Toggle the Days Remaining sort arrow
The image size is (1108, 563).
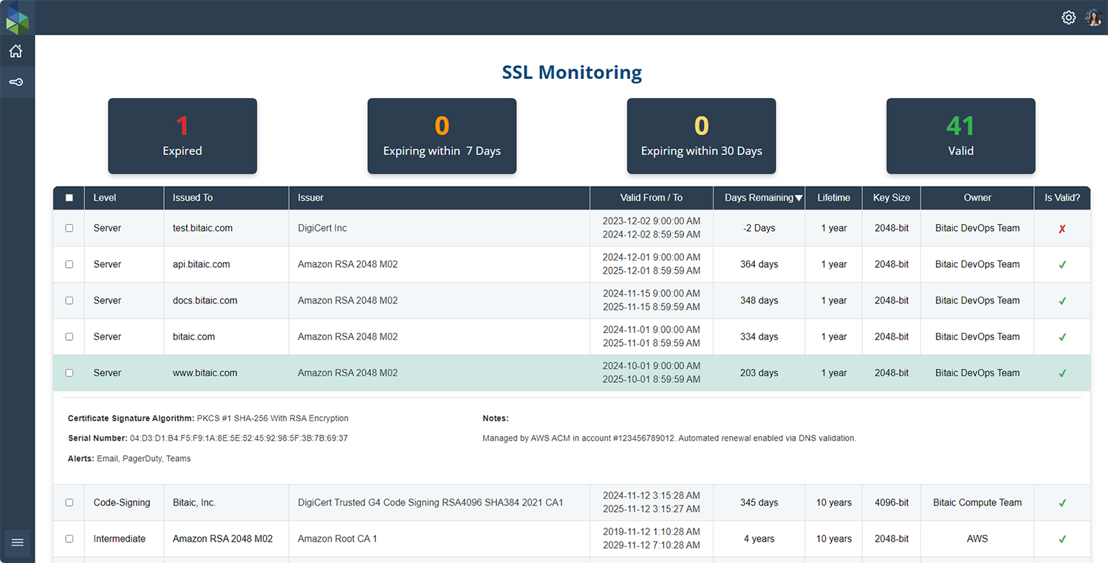click(x=798, y=198)
